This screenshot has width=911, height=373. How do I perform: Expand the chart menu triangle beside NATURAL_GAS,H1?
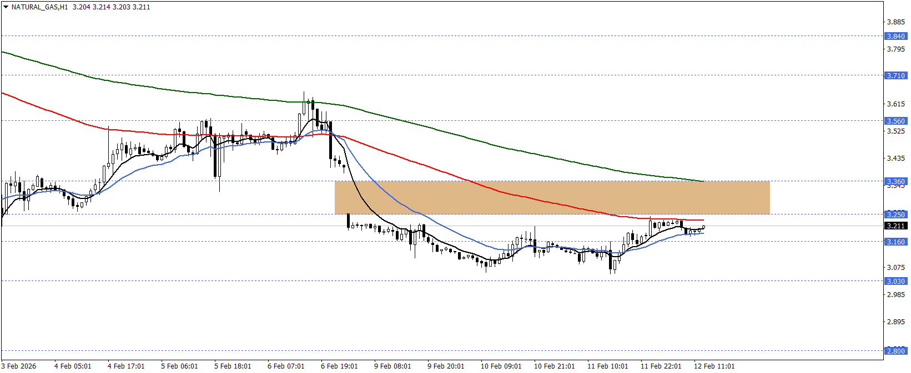point(6,7)
